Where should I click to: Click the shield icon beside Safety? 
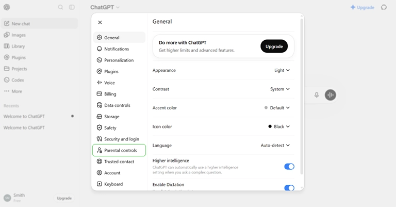[99, 128]
